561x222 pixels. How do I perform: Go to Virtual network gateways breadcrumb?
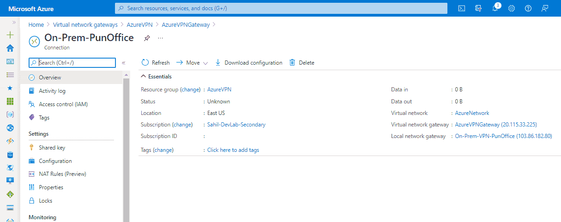(x=85, y=25)
